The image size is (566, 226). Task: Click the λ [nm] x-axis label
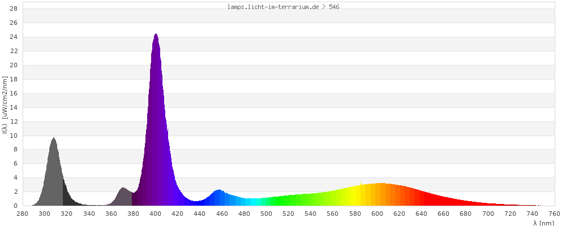coord(543,223)
